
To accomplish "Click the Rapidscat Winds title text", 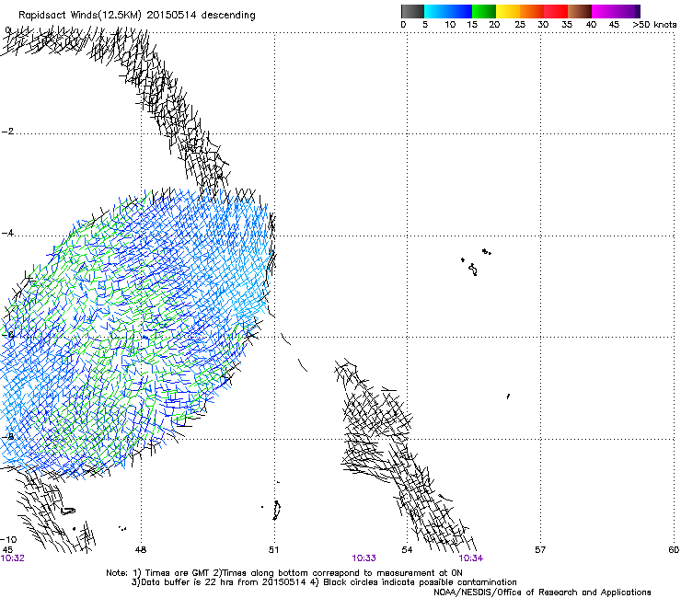I will pos(137,16).
